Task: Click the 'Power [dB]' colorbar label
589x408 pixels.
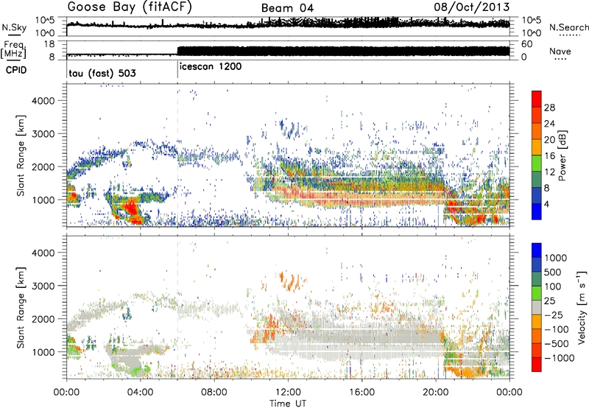Action: [562, 155]
